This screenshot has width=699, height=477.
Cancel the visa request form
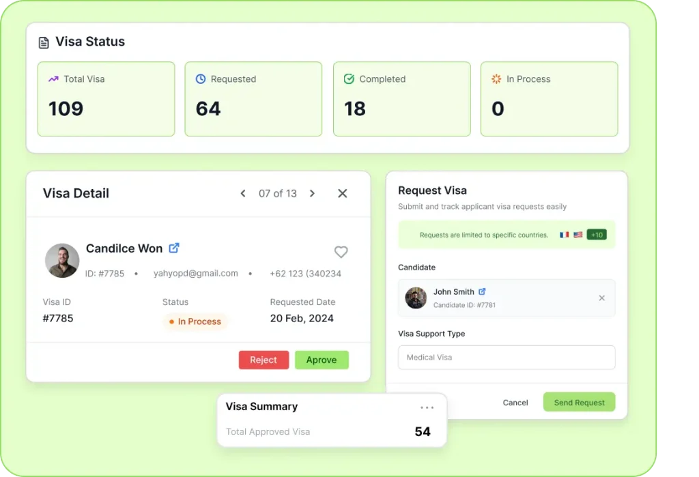point(515,403)
